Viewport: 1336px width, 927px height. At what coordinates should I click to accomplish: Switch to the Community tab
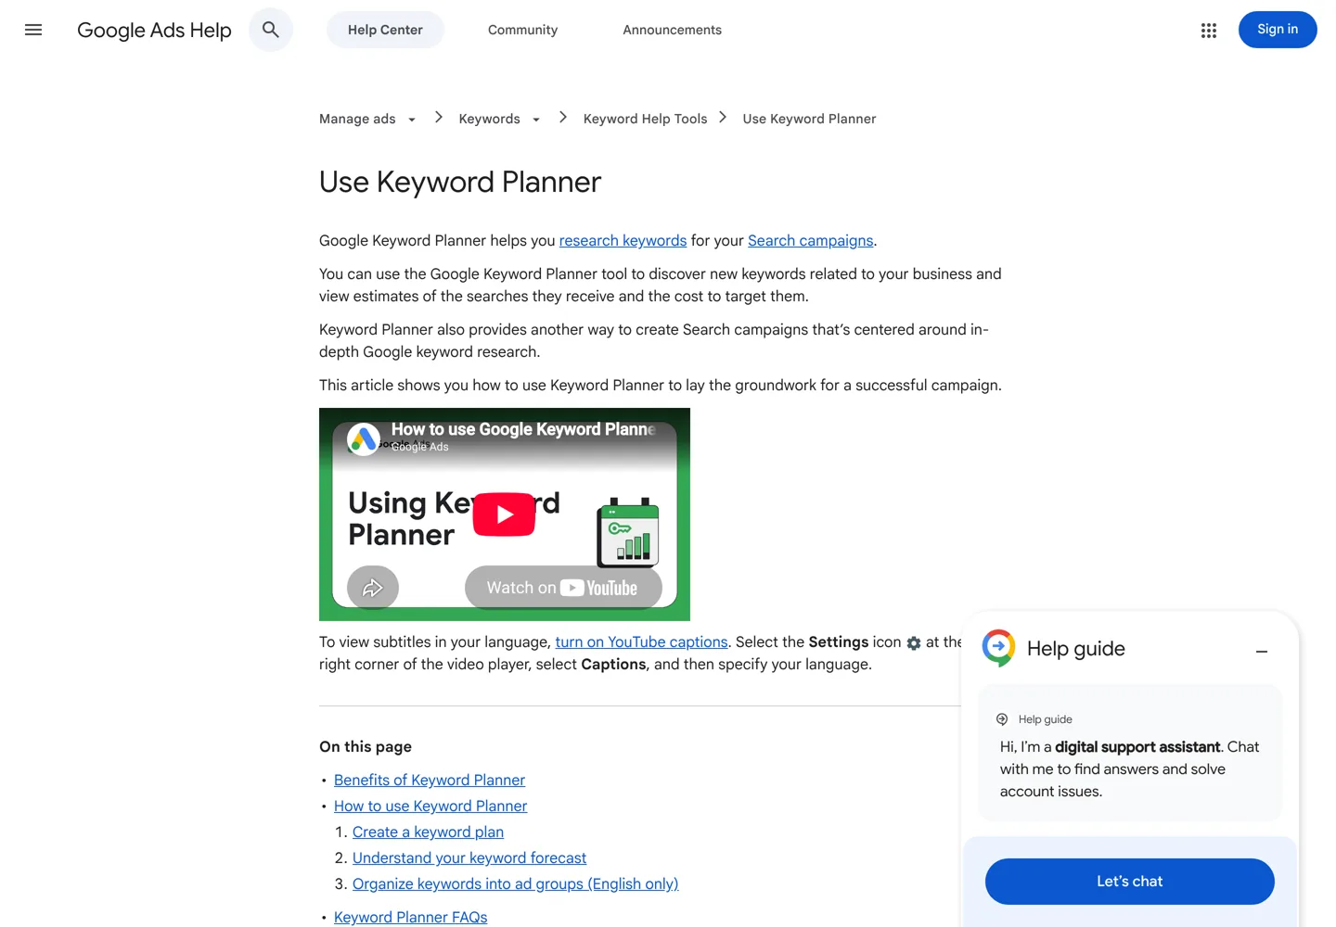pos(522,30)
